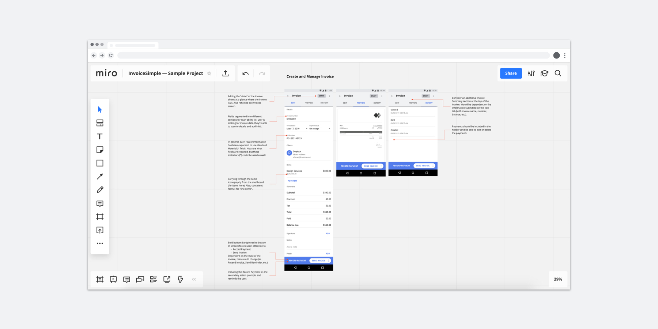658x329 pixels.
Task: Click the blue Share button
Action: coord(511,73)
